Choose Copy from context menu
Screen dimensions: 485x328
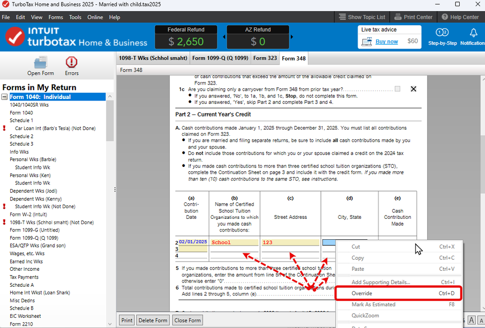400,258
